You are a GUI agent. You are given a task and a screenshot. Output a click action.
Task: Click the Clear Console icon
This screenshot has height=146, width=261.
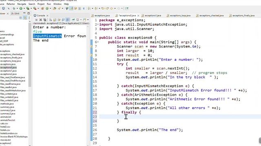(x=51, y=20)
